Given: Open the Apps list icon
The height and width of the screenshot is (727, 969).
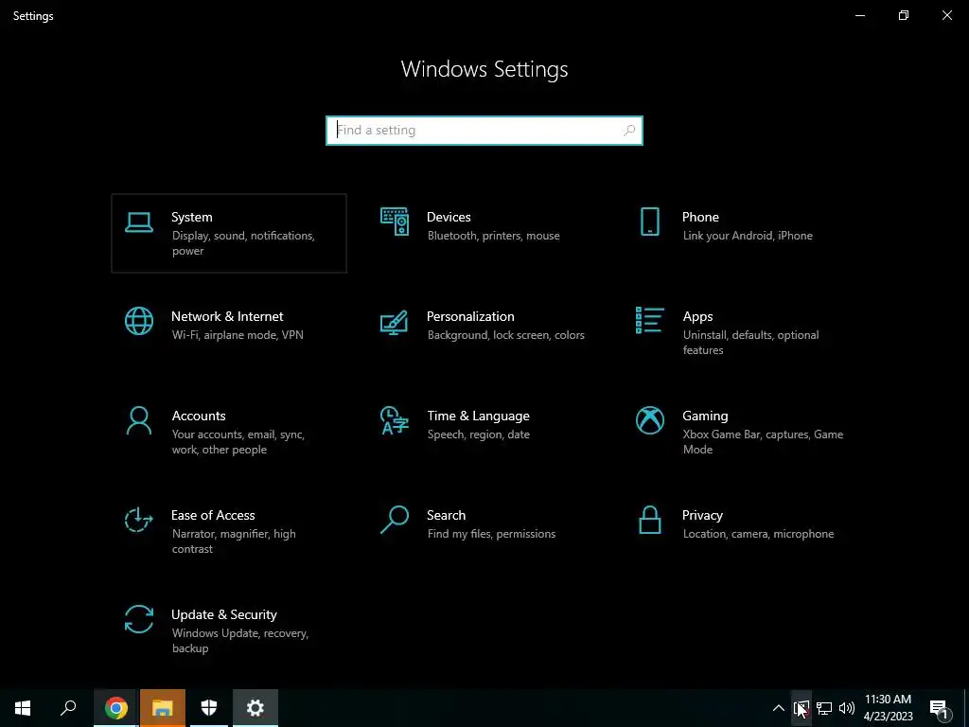Looking at the screenshot, I should (x=649, y=320).
